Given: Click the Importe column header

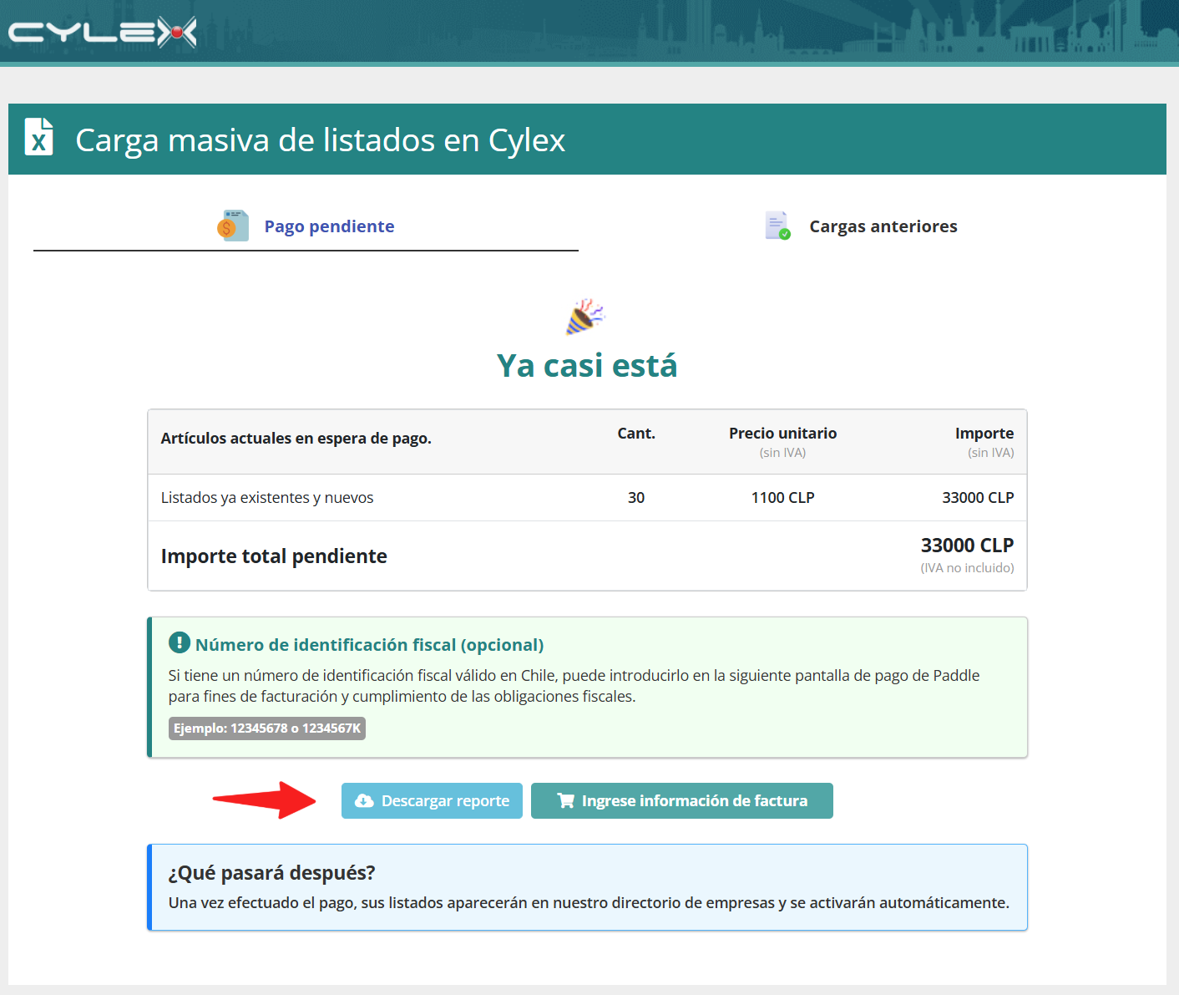Looking at the screenshot, I should [984, 434].
